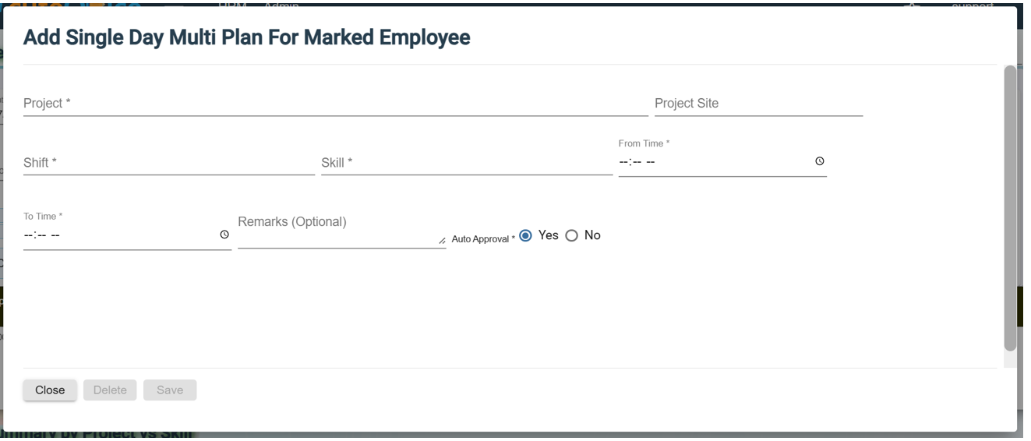Click the Delete button
Viewport: 1031px width, 441px height.
pos(110,390)
